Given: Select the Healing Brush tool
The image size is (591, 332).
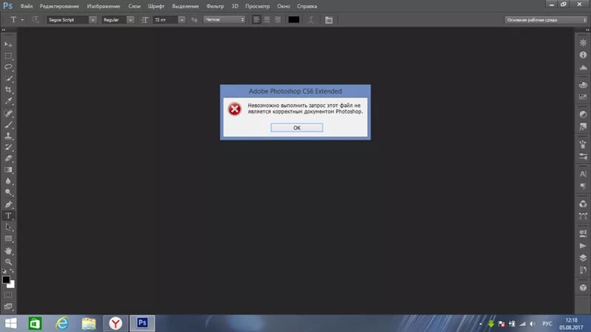Looking at the screenshot, I should 8,114.
